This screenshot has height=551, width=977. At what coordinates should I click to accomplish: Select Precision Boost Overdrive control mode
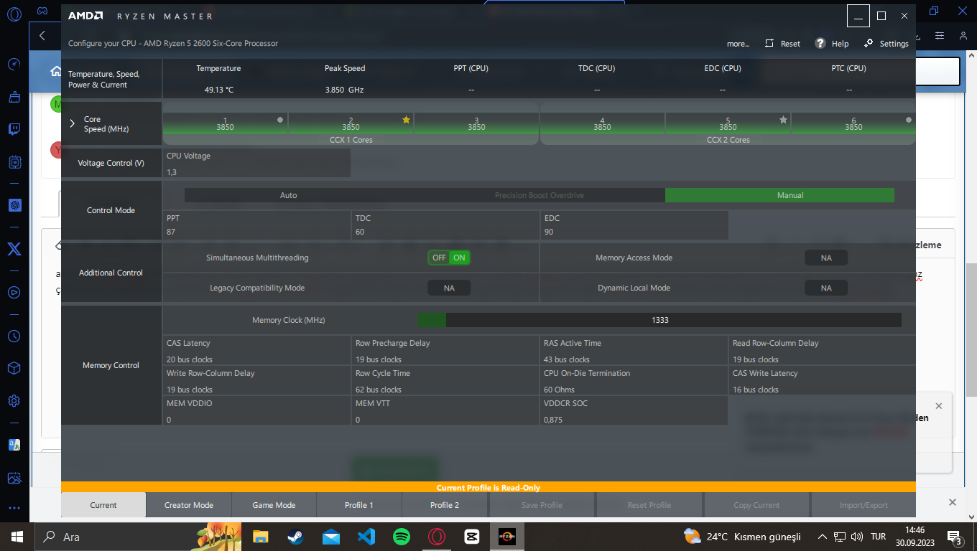[x=540, y=195]
